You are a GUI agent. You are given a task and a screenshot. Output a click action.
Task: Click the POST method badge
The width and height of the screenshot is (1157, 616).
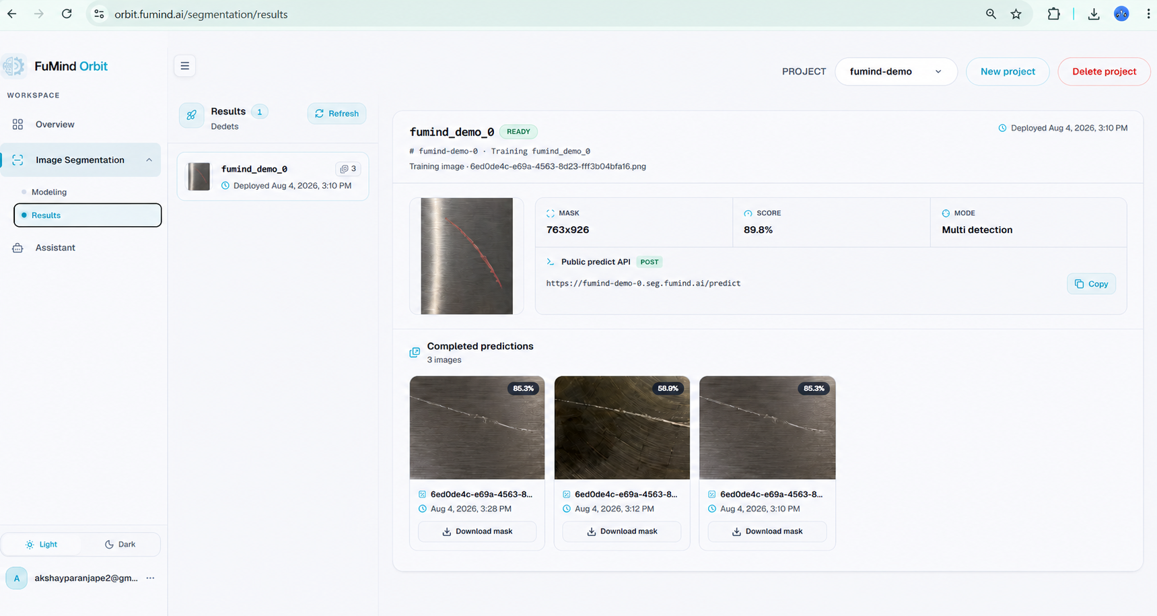coord(650,262)
